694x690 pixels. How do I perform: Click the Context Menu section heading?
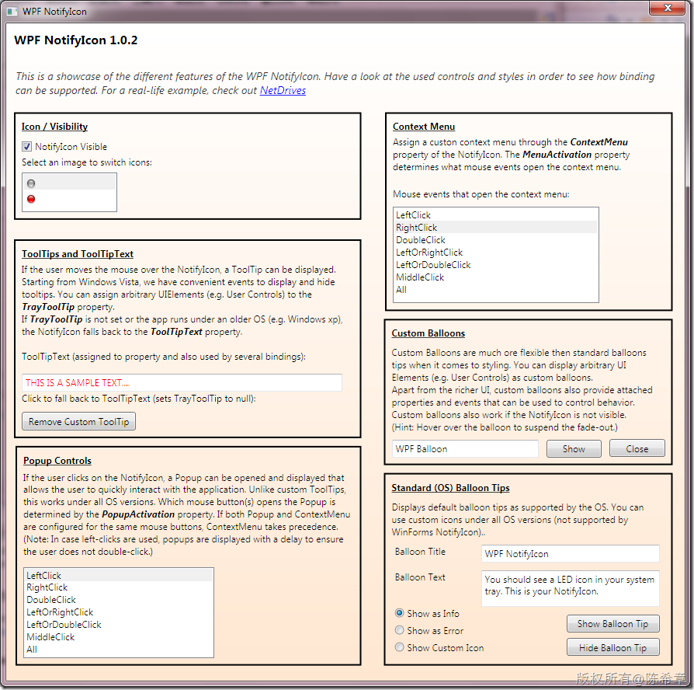pyautogui.click(x=424, y=127)
